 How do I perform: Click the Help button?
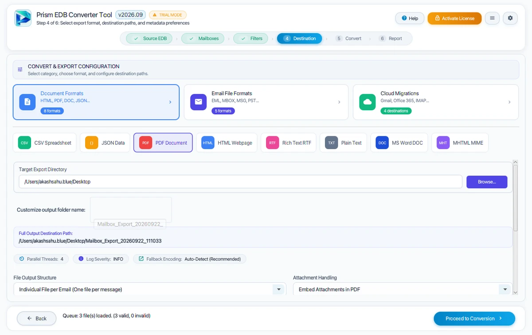[410, 18]
